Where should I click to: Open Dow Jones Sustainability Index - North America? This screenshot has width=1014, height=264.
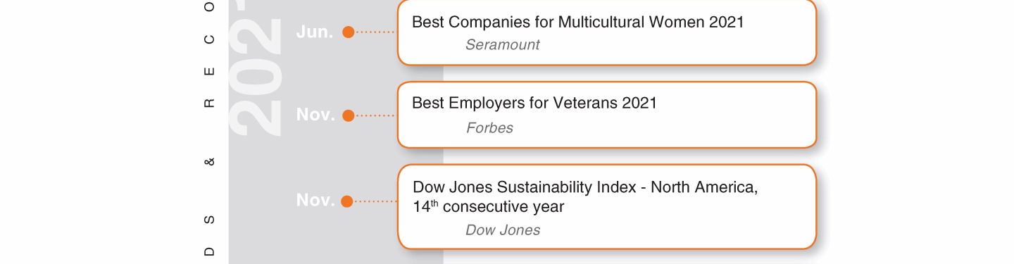click(585, 187)
